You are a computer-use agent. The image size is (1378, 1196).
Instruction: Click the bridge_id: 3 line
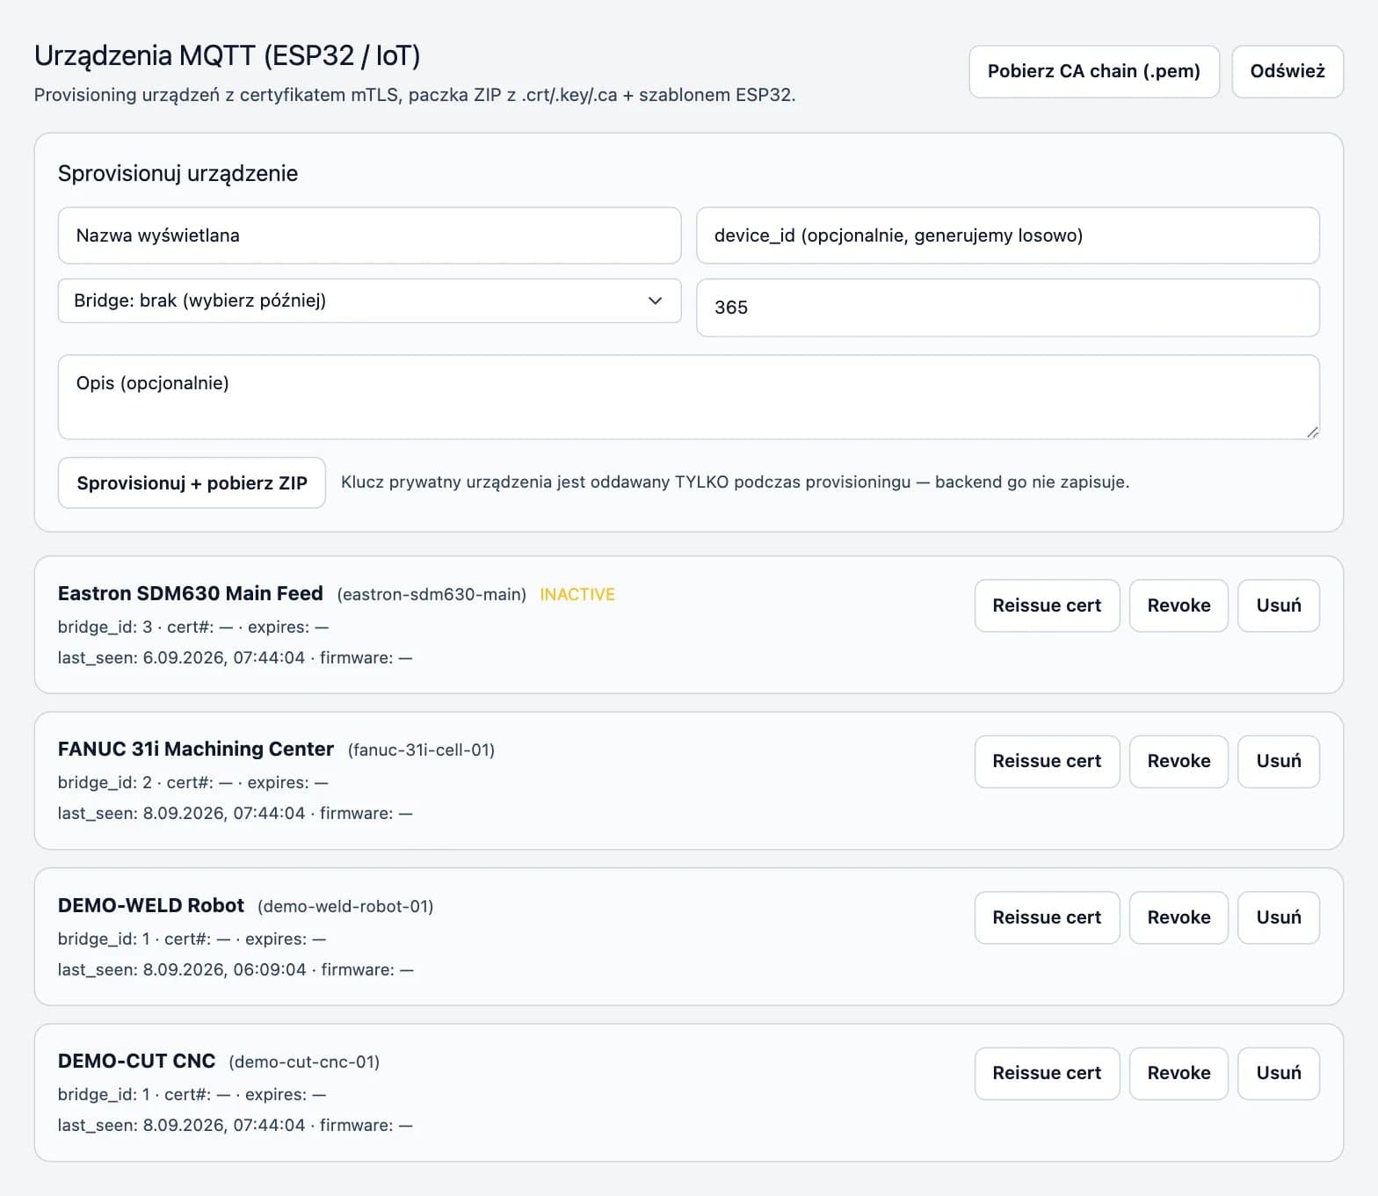coord(193,627)
